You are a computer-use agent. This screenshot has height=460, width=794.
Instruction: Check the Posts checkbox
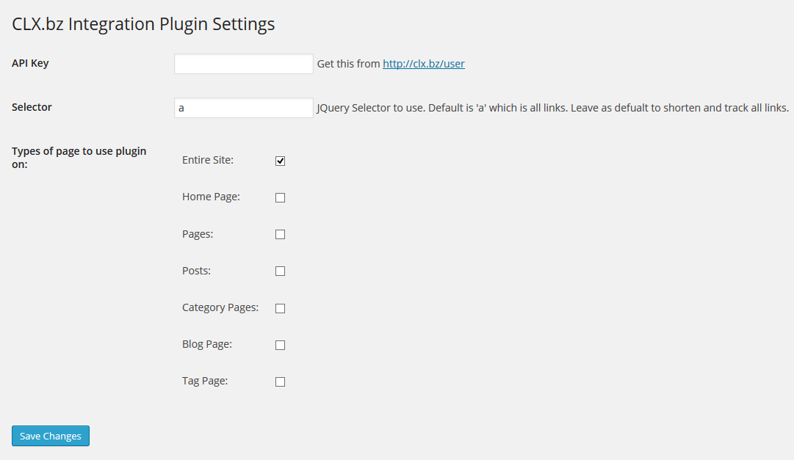click(280, 271)
